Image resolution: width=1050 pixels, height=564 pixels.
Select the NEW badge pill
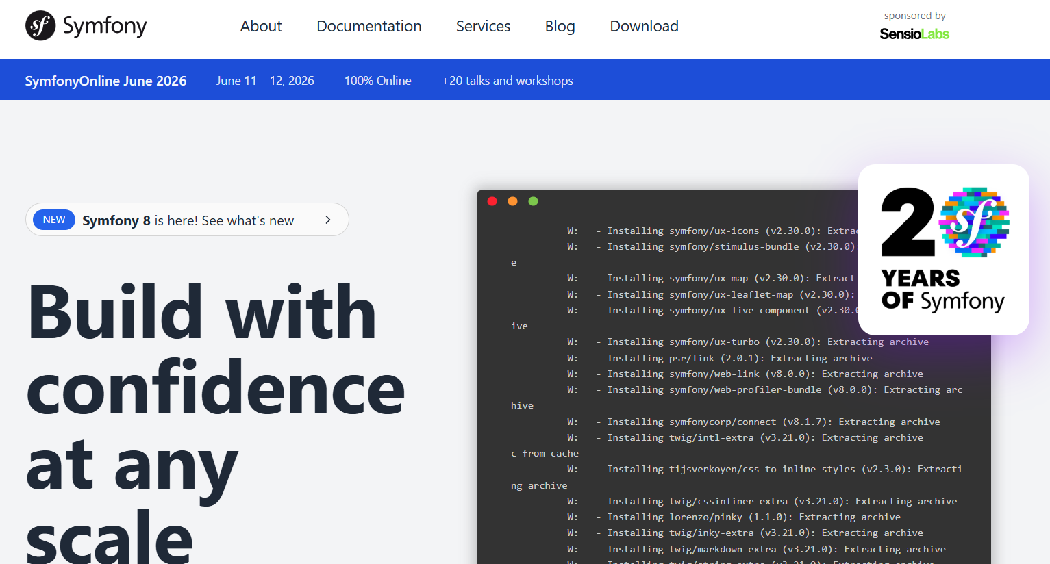(53, 220)
